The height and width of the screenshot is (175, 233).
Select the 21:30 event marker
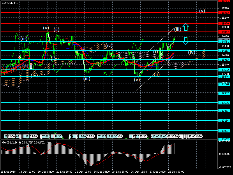click(34, 136)
